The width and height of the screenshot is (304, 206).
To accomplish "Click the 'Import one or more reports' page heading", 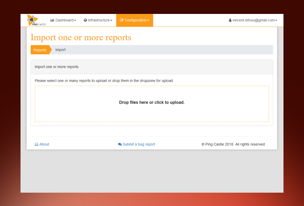I will pyautogui.click(x=81, y=37).
